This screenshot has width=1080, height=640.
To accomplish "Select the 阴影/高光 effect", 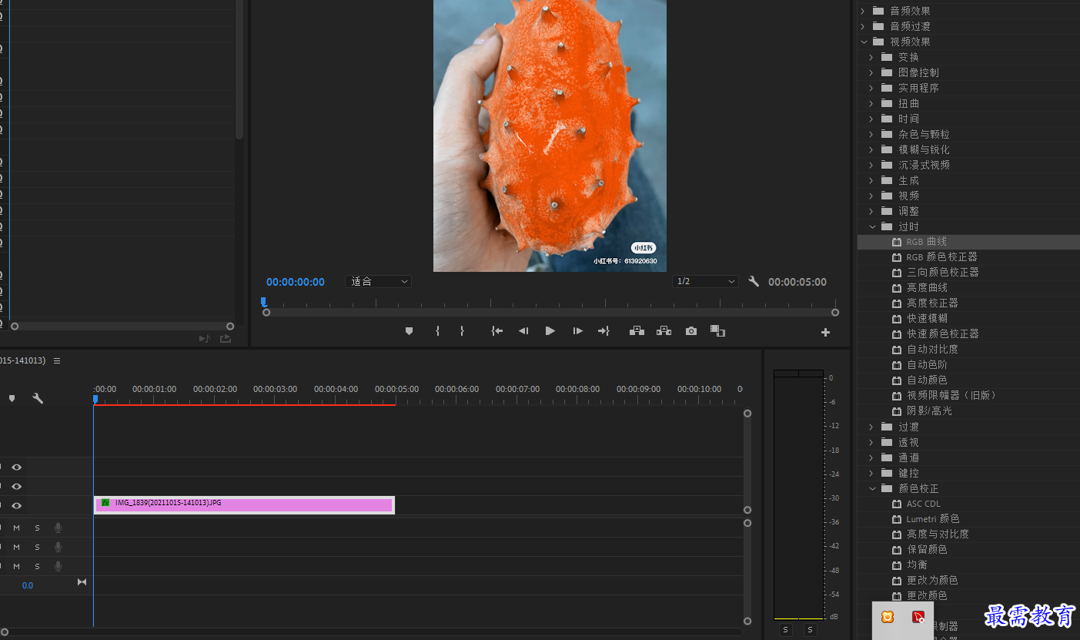I will click(929, 411).
